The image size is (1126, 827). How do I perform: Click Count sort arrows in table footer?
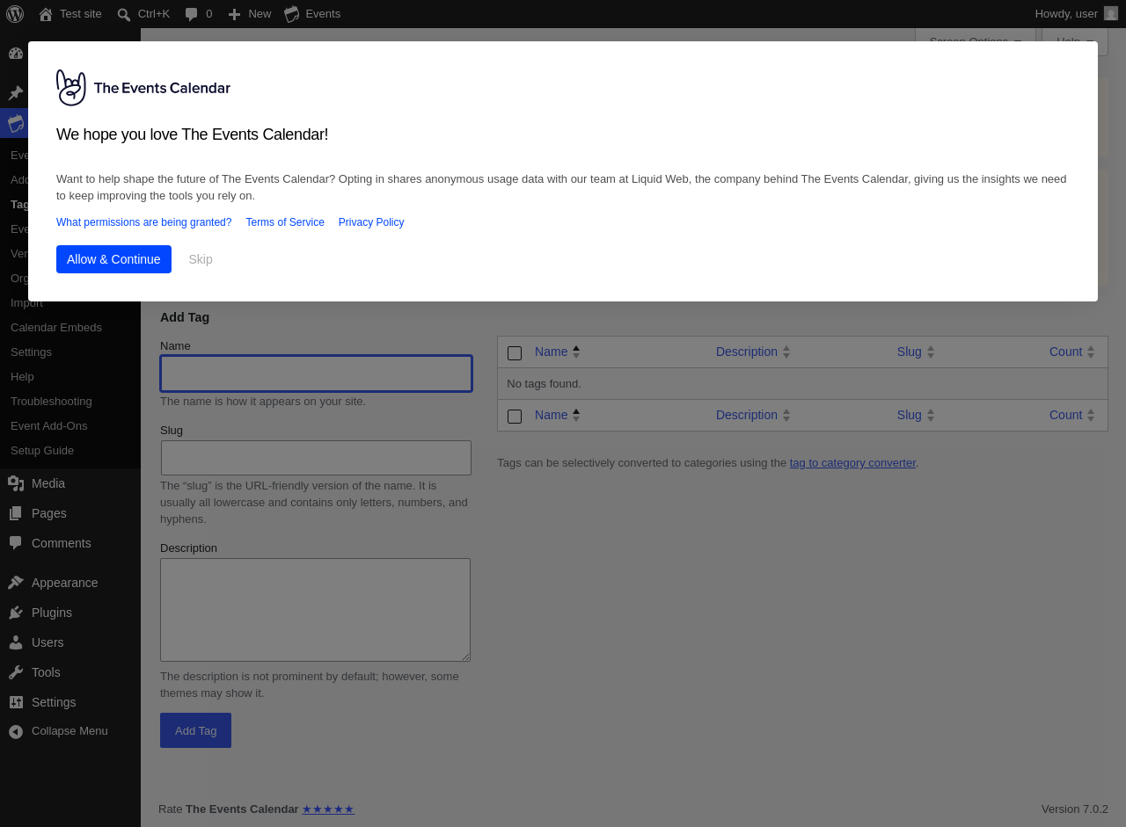coord(1091,415)
